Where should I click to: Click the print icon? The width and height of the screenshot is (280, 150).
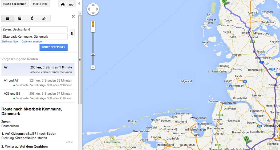click(x=63, y=5)
